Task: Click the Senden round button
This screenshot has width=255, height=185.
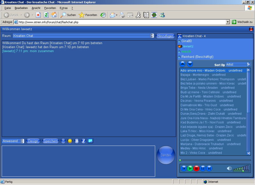Action: pyautogui.click(x=166, y=155)
